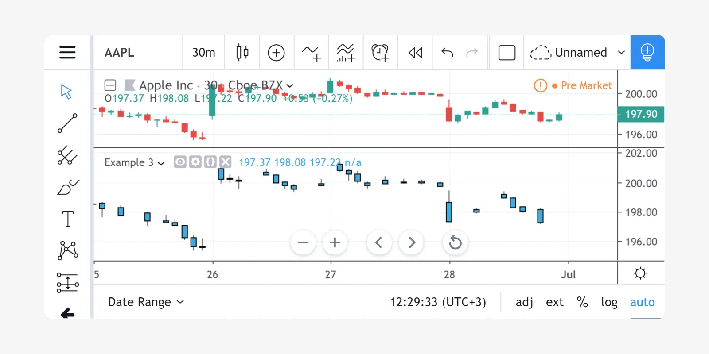Undo the last action with the arrow
This screenshot has width=709, height=354.
447,53
